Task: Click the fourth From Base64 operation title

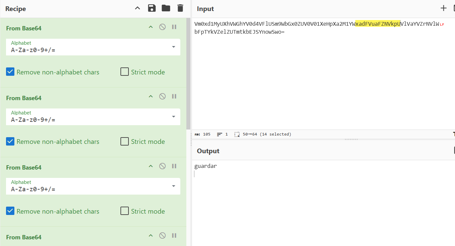Action: pyautogui.click(x=24, y=237)
